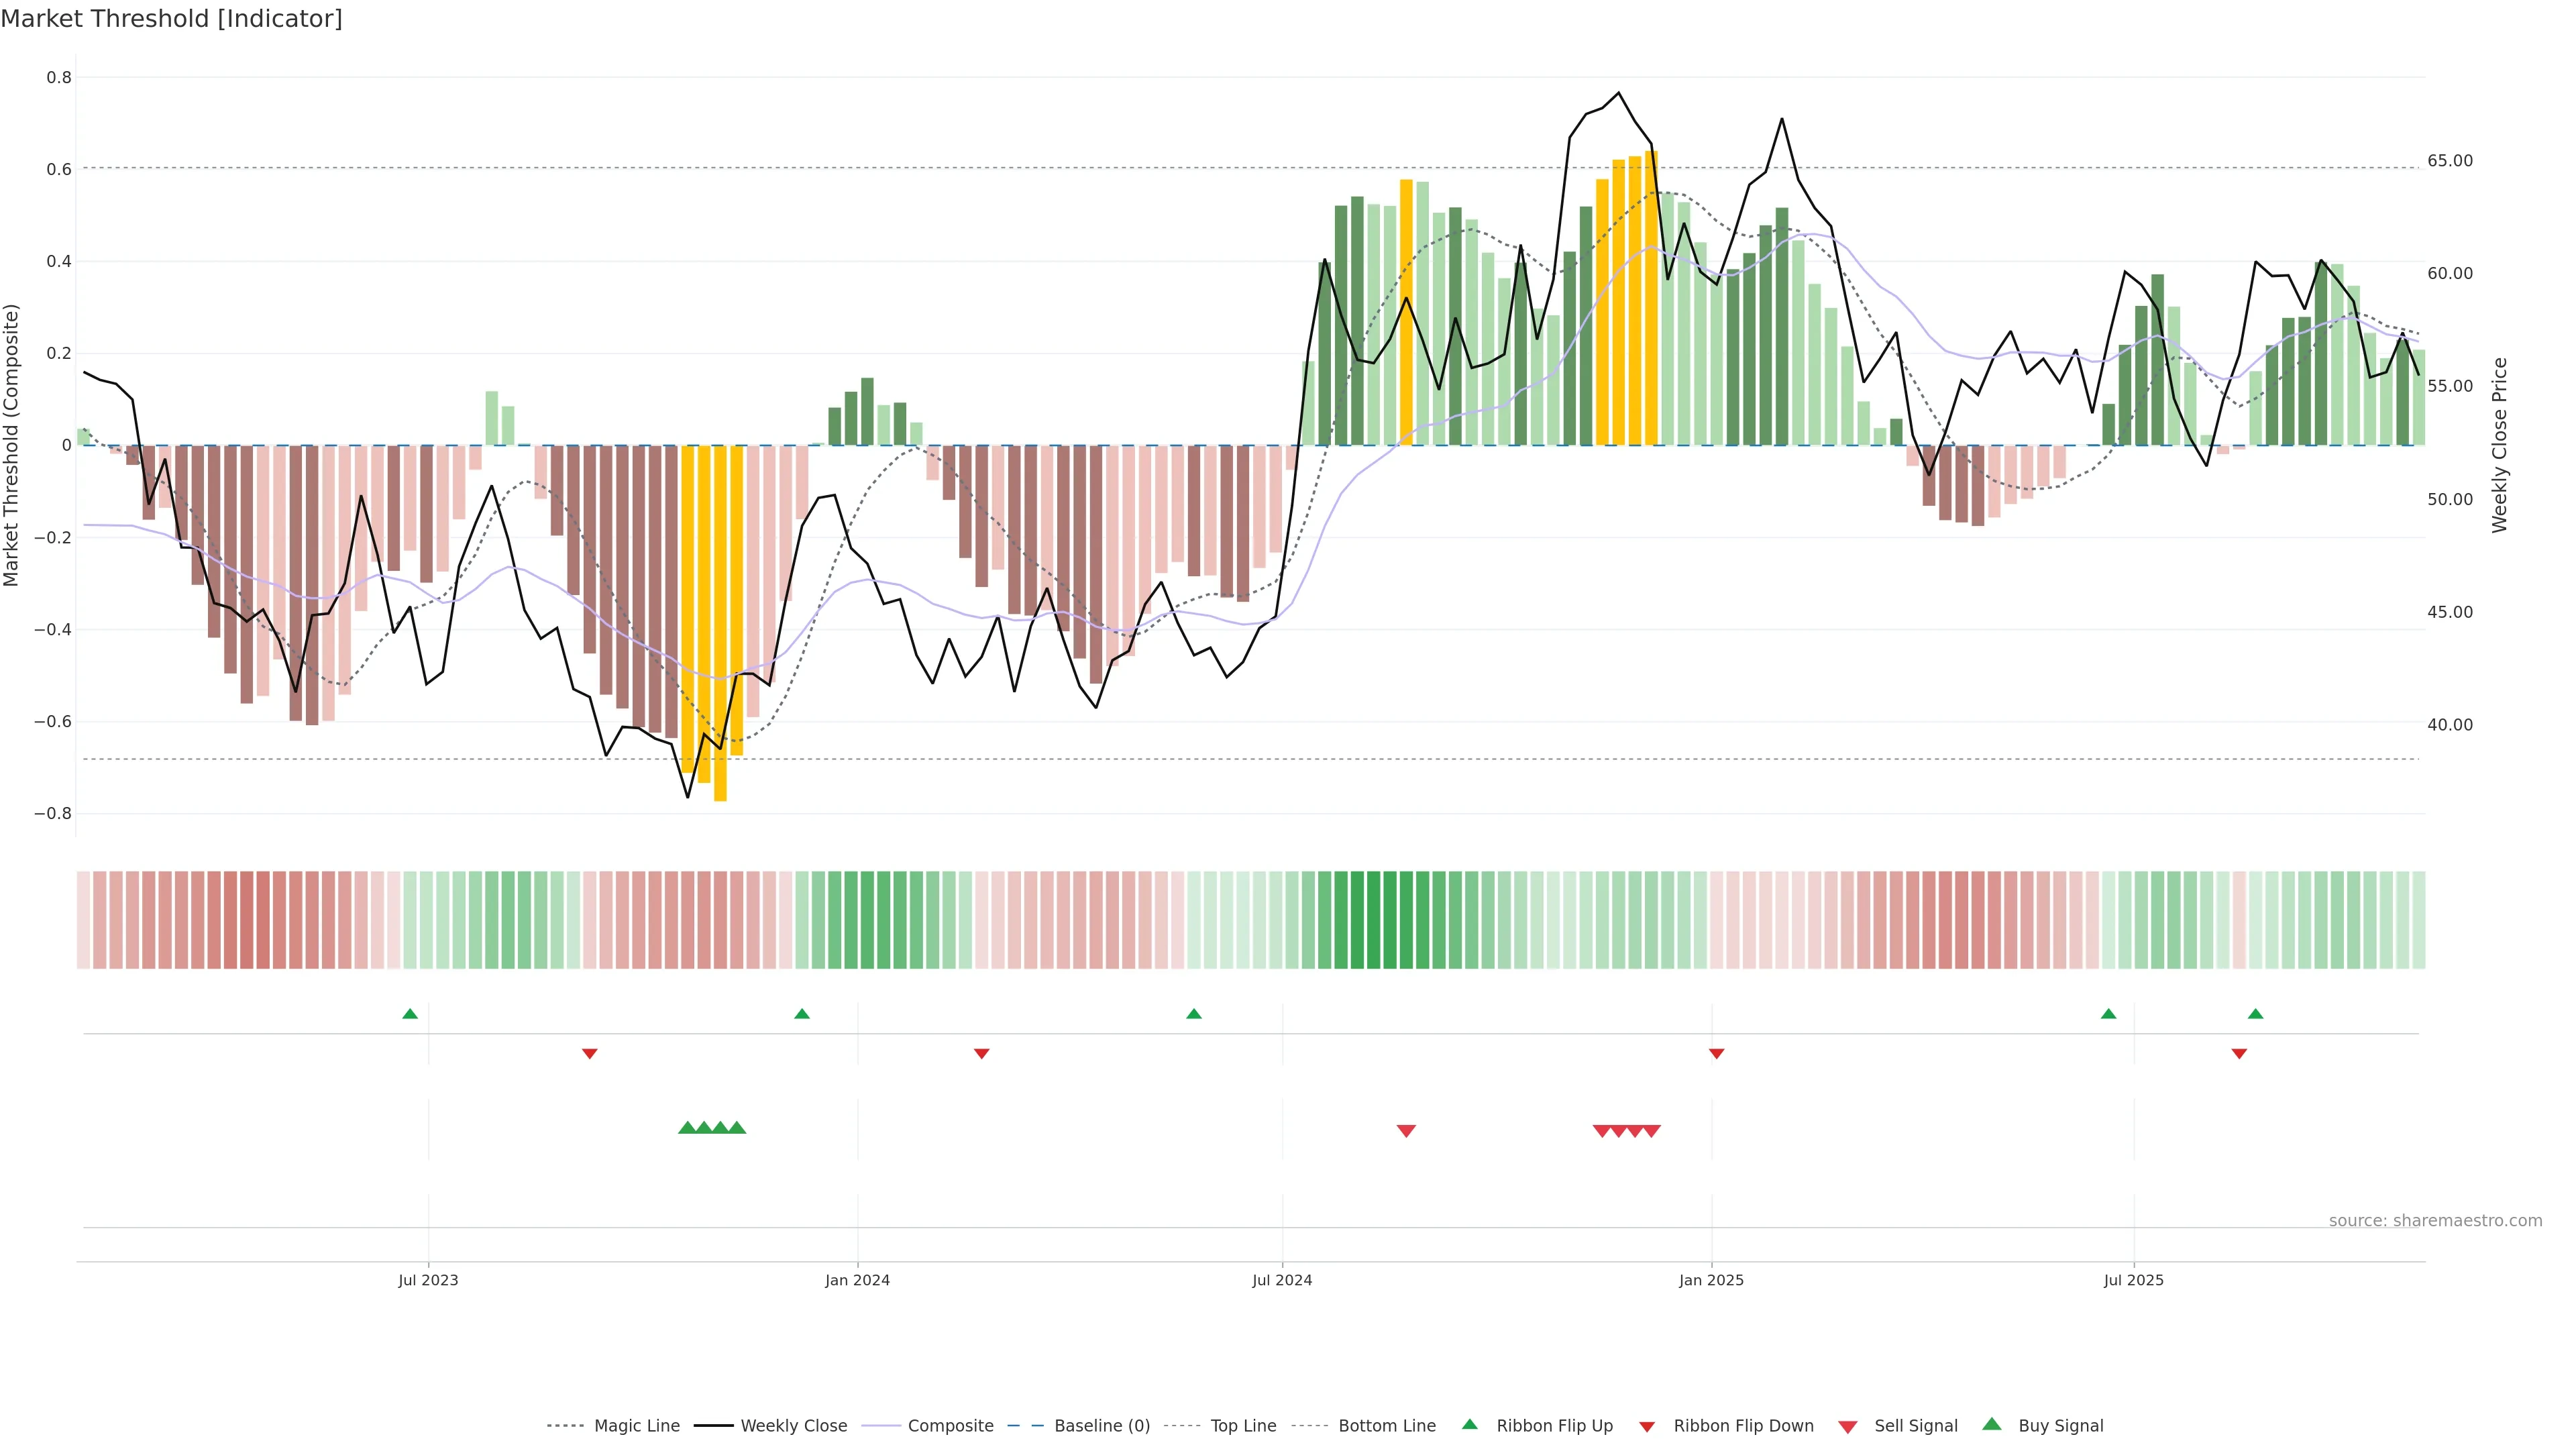The height and width of the screenshot is (1449, 2576).
Task: Click first green ribbon flip up marker
Action: click(x=410, y=1014)
